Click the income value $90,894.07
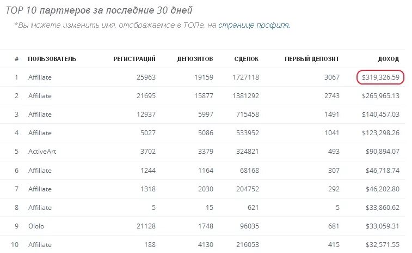This screenshot has width=412, height=253. pos(383,152)
